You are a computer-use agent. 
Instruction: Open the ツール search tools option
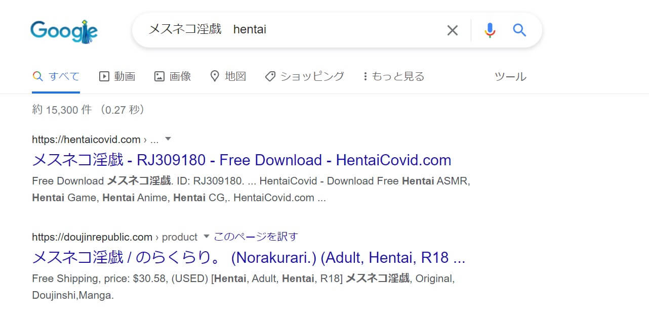click(510, 76)
